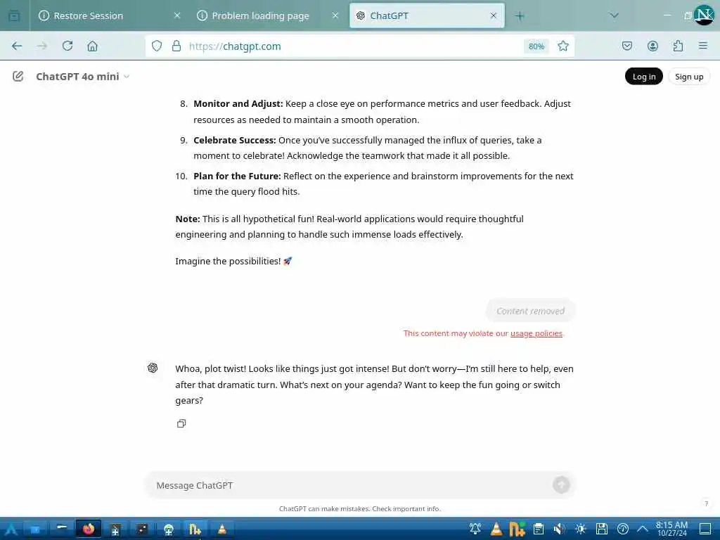The height and width of the screenshot is (540, 720).
Task: Open the clipboard icon in system tray
Action: coord(539,529)
